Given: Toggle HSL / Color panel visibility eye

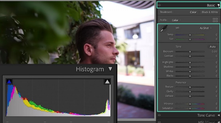Looking at the screenshot, I should click(x=159, y=122).
